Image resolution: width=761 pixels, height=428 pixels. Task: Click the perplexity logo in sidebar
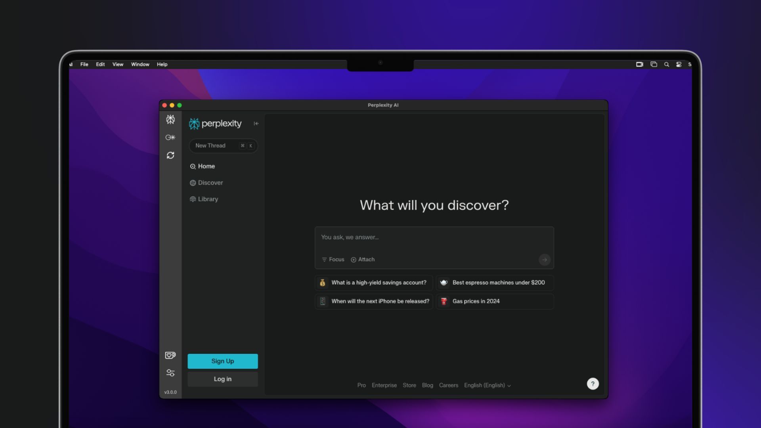coord(215,124)
